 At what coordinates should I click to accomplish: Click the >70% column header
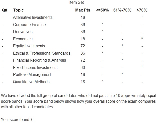click(142, 10)
